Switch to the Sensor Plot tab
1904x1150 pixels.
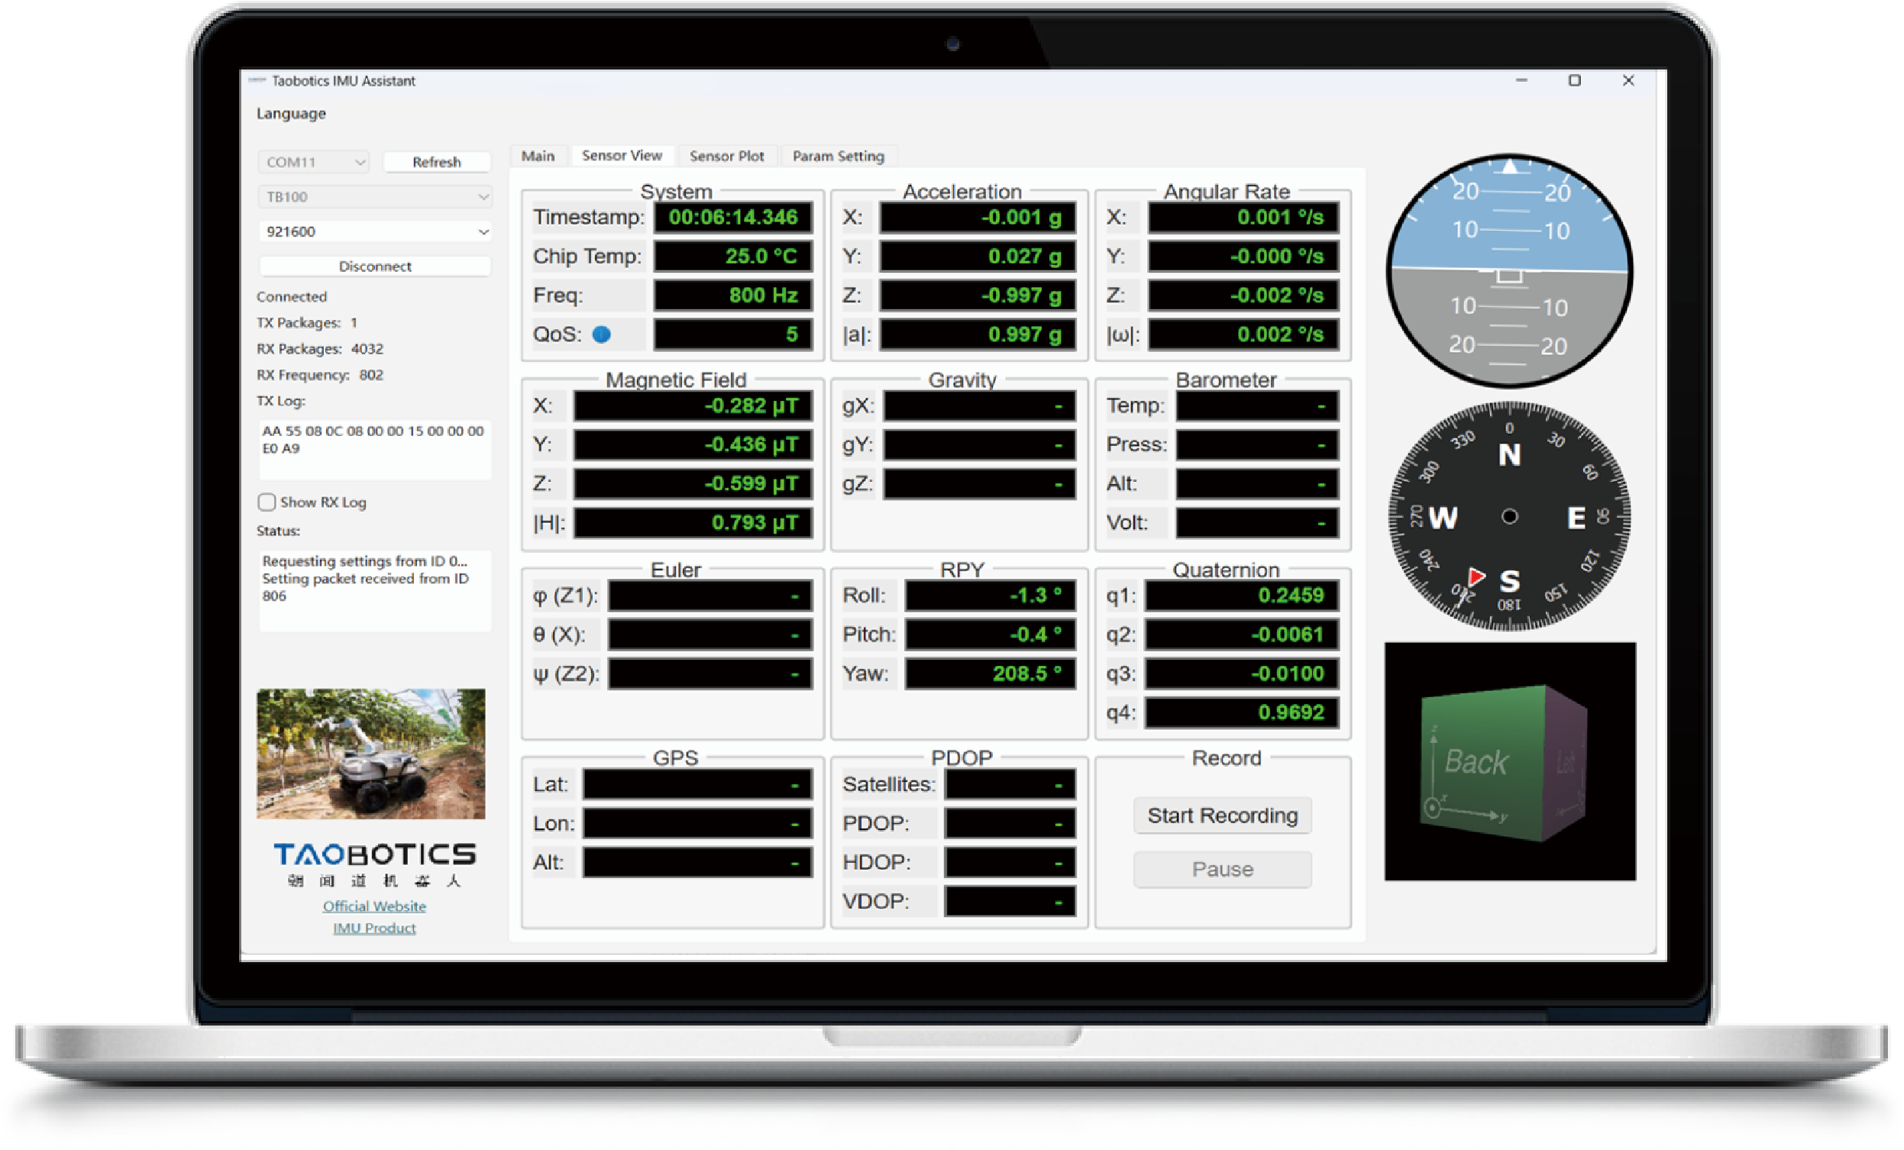(726, 156)
